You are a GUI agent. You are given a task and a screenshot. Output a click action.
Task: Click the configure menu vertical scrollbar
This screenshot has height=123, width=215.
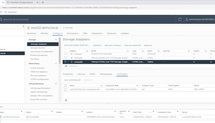60,51
